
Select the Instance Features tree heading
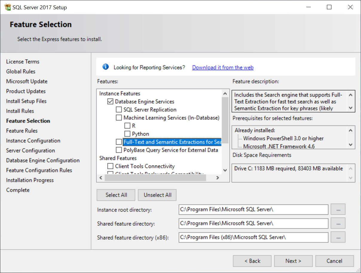[120, 93]
